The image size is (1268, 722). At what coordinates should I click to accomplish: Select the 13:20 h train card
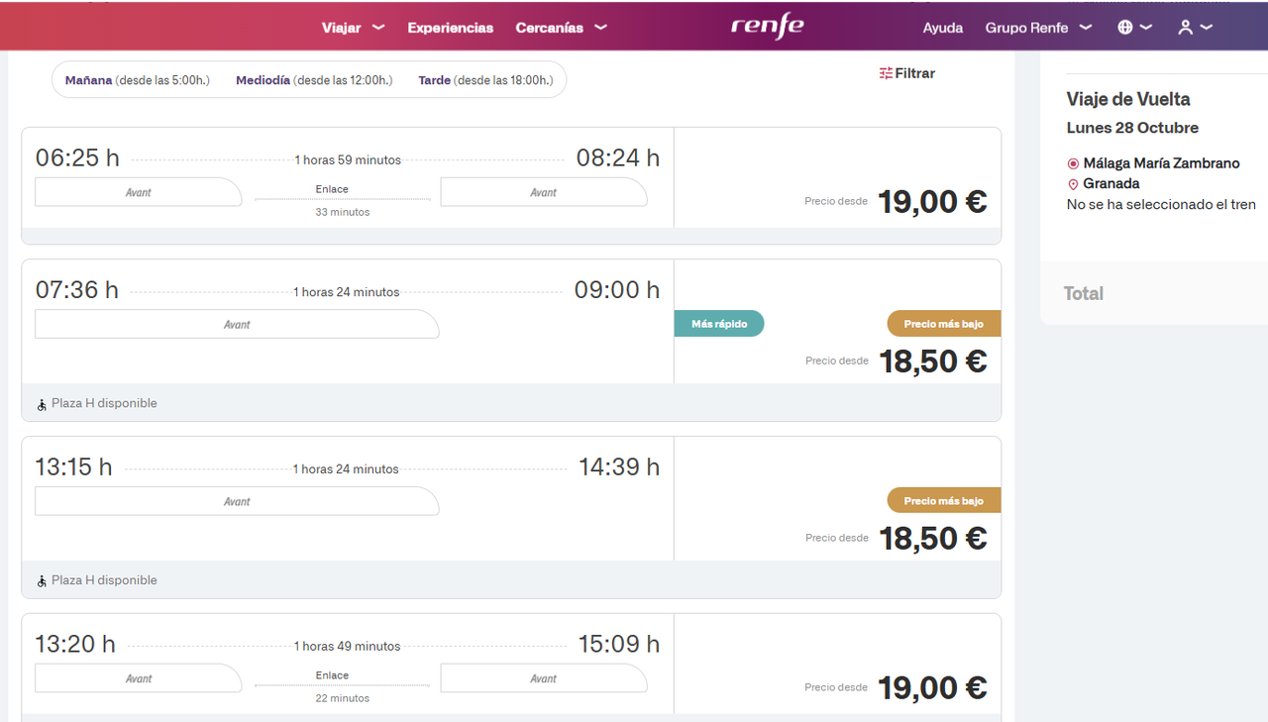tap(511, 668)
